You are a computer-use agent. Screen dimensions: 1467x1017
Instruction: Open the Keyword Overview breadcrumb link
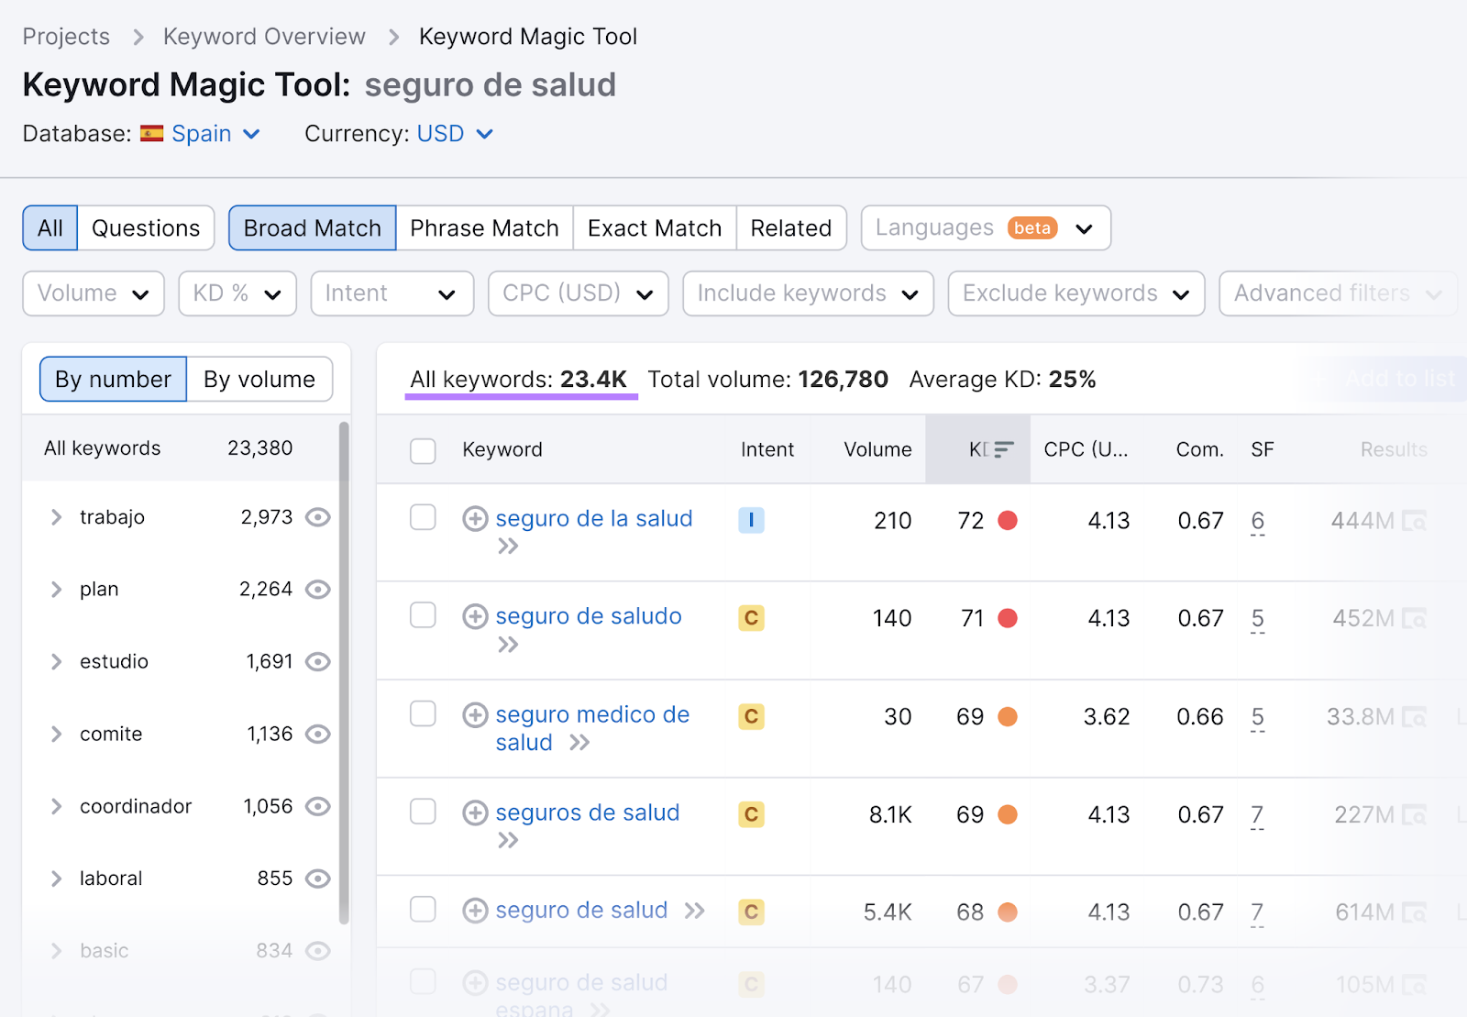(x=264, y=36)
